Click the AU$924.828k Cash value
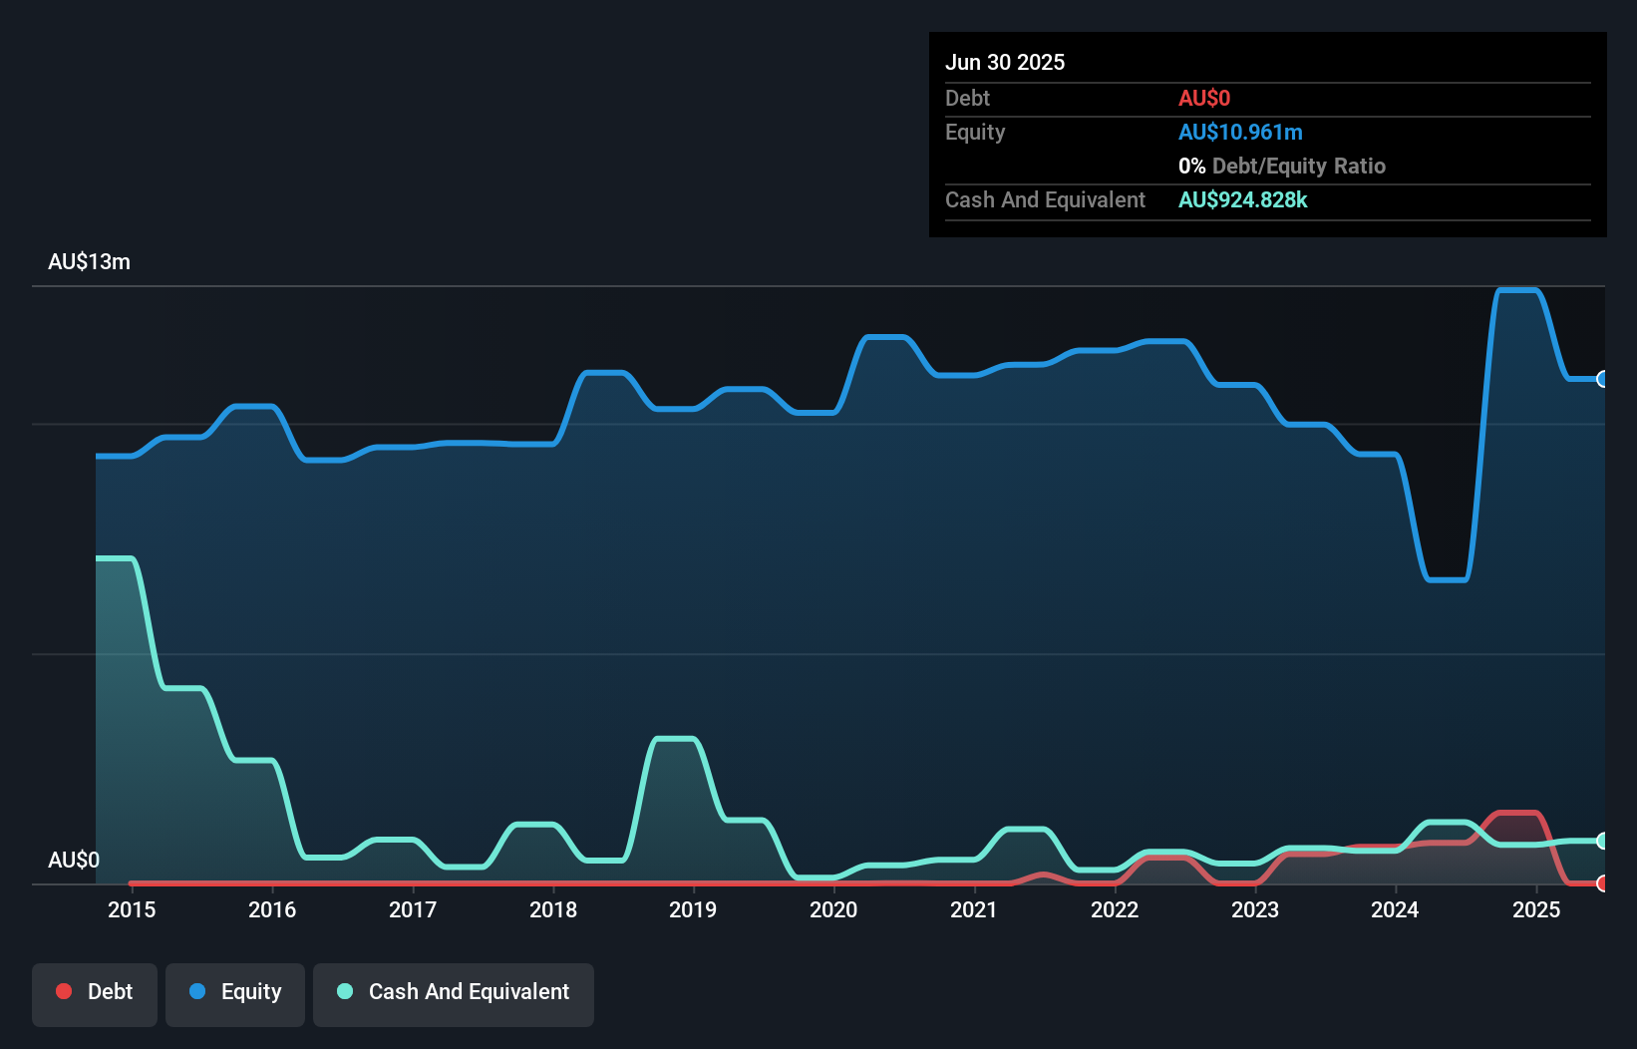The height and width of the screenshot is (1049, 1637). (x=1243, y=199)
